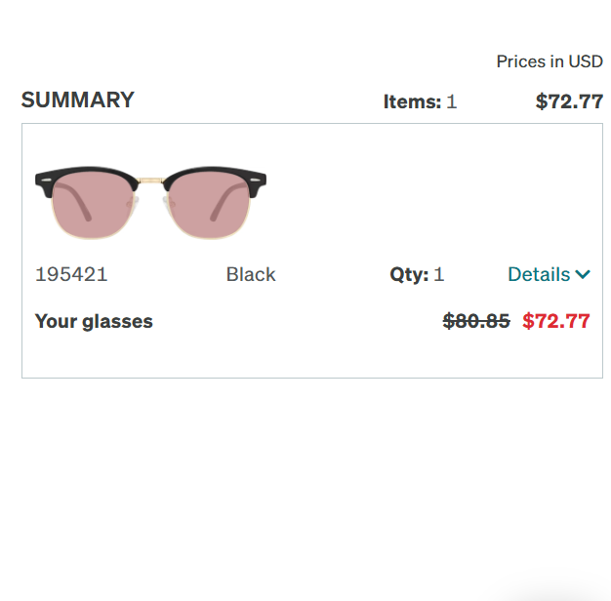Click the Qty label in item row
The width and height of the screenshot is (611, 601).
click(409, 274)
